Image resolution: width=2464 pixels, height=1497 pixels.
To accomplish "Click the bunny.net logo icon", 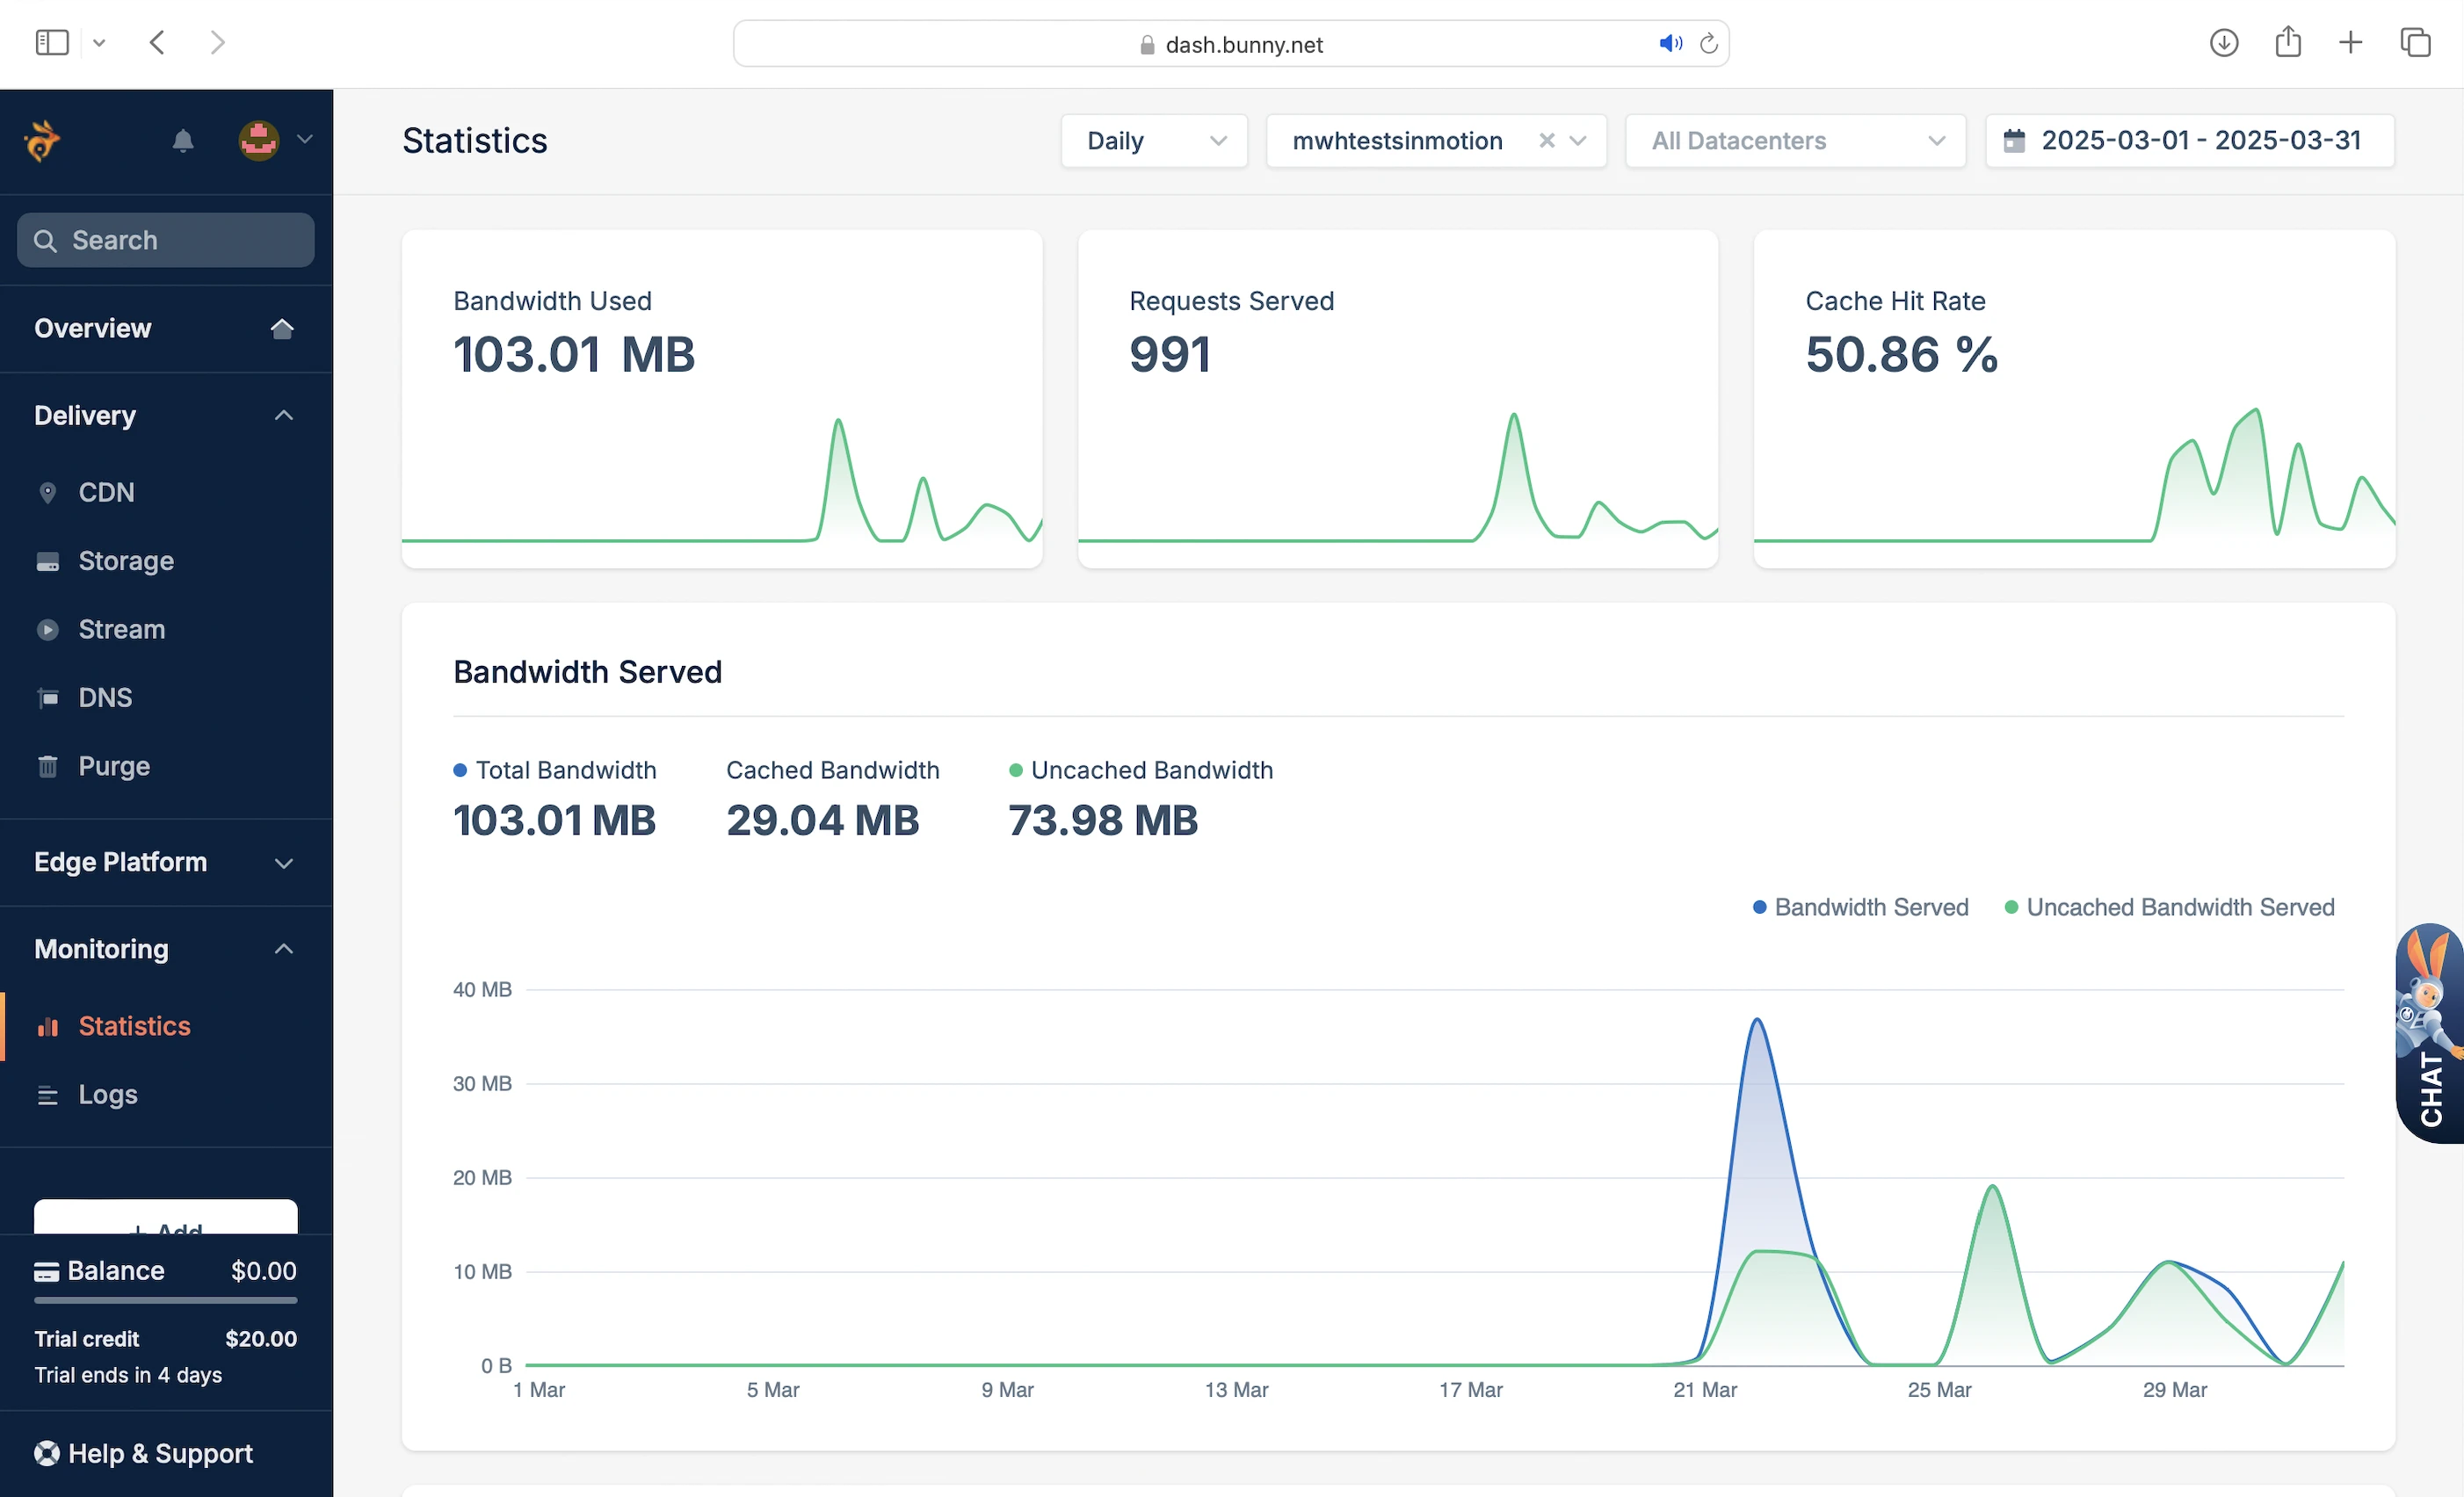I will pos(42,140).
